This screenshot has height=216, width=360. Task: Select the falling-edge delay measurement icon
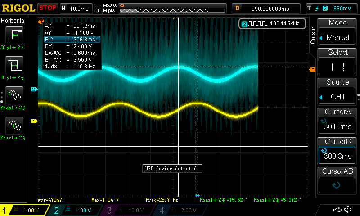click(x=14, y=65)
